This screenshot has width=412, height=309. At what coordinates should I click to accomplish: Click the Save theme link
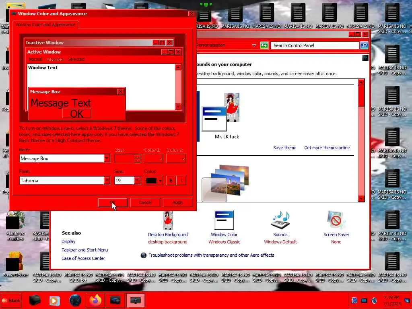click(x=284, y=148)
